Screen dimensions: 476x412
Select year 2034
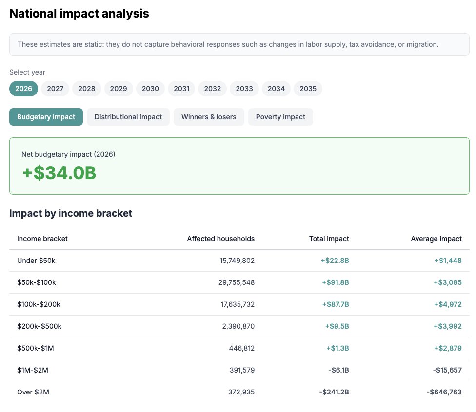[x=276, y=89]
